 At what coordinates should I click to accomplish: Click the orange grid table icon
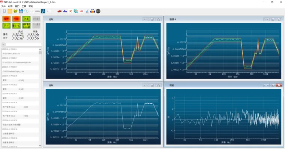click(10, 11)
